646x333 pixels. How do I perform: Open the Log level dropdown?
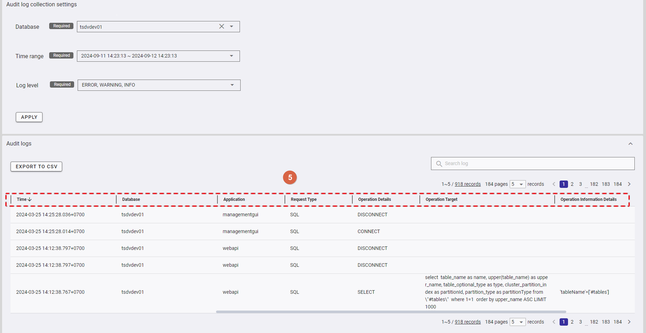coord(232,85)
